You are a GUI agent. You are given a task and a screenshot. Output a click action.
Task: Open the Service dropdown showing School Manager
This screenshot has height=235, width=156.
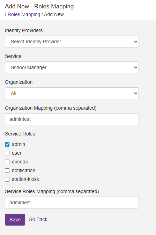72,67
